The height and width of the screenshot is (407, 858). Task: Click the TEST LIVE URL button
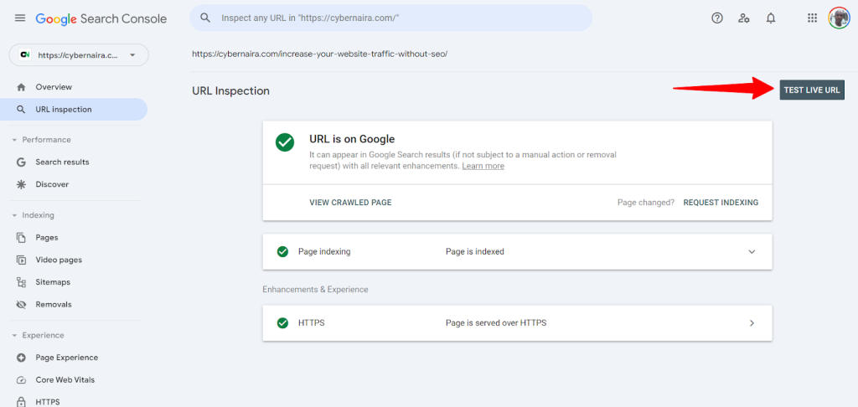click(x=811, y=90)
